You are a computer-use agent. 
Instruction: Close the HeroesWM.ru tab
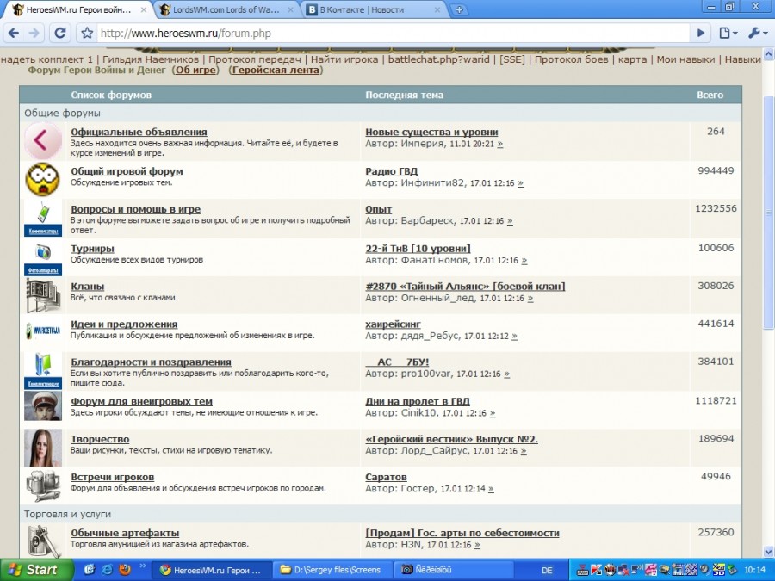click(143, 9)
